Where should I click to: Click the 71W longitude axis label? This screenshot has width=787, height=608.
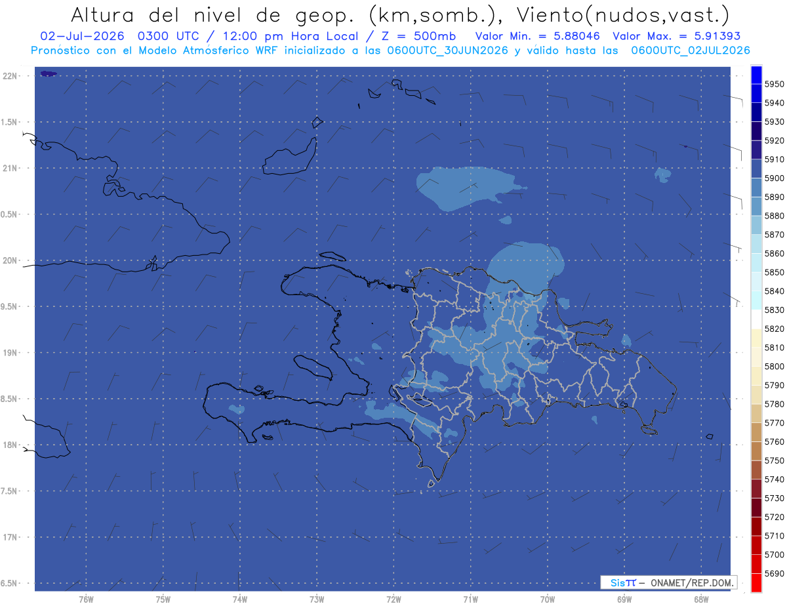[x=470, y=599]
